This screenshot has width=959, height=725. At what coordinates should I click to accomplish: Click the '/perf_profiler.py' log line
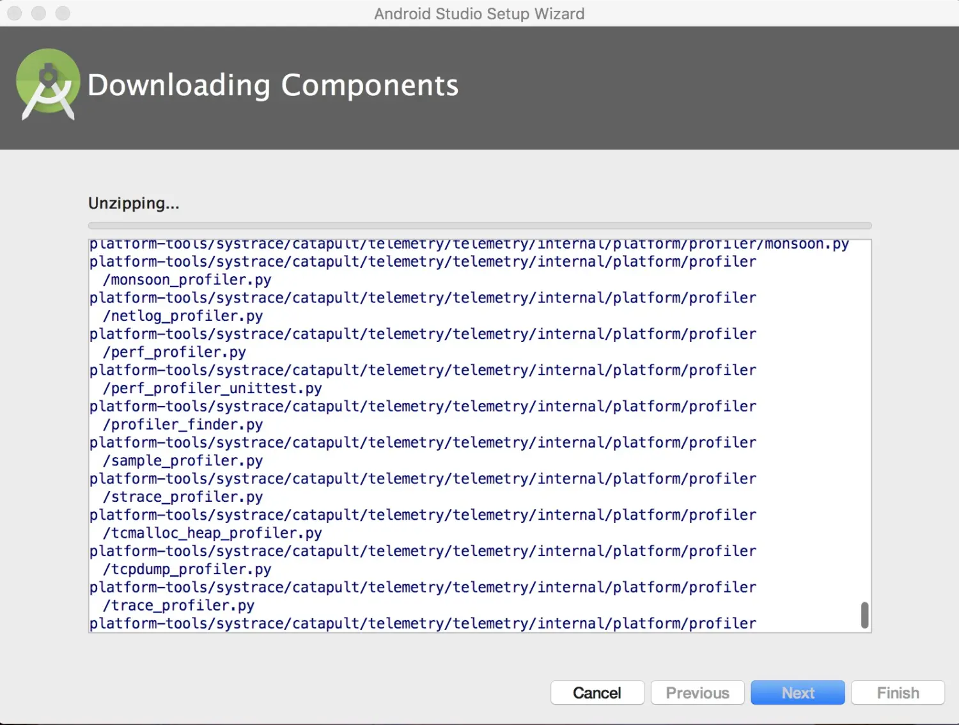(175, 352)
